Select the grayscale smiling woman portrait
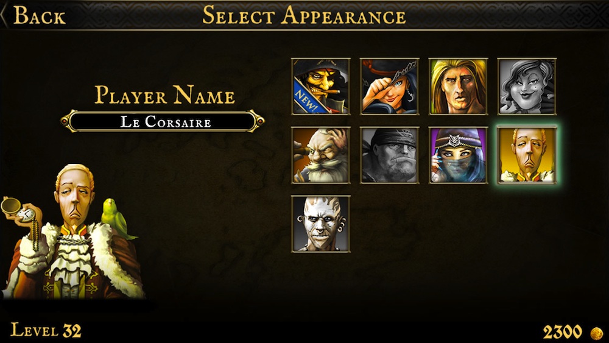 (527, 87)
